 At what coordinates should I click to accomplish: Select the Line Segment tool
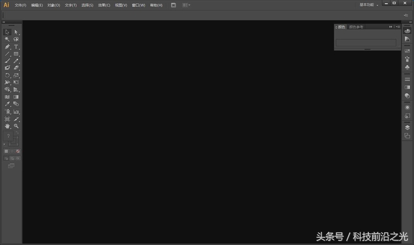[7, 54]
